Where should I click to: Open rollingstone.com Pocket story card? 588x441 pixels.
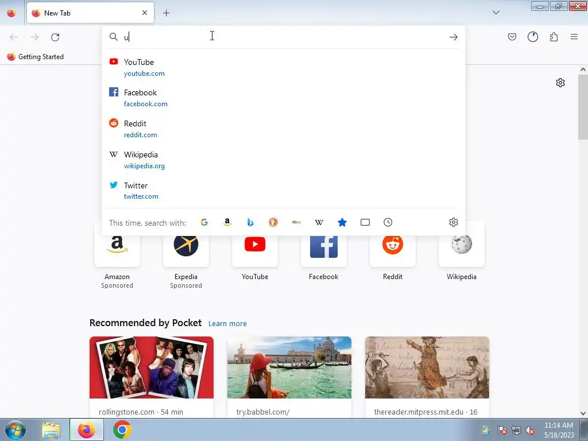pyautogui.click(x=152, y=377)
